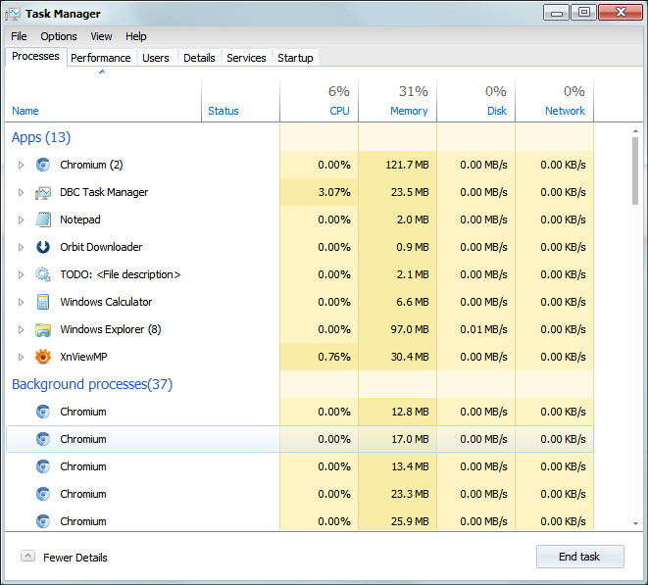648x585 pixels.
Task: Open the Options menu
Action: (x=58, y=36)
